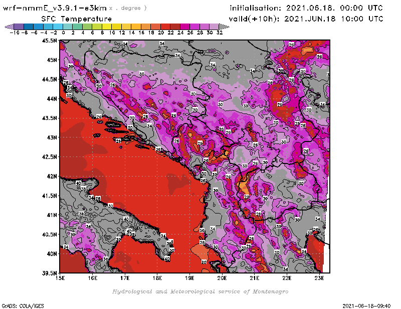This screenshot has height=309, width=401.
Task: Click the 42.5N latitude axis label
Action: 49,157
